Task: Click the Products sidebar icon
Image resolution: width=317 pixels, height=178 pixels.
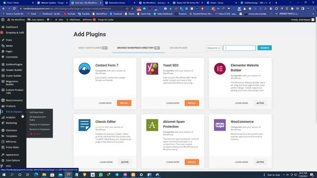Action: click(3, 106)
